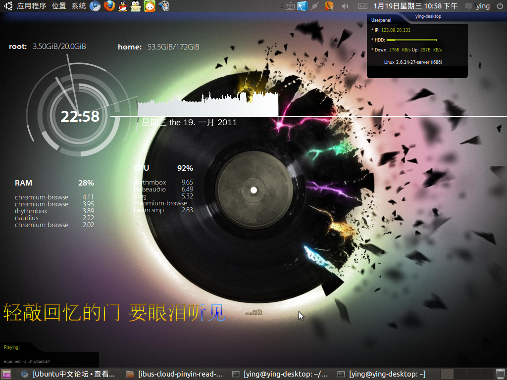Open the 应用程序 Applications menu
The width and height of the screenshot is (507, 380).
pyautogui.click(x=31, y=6)
